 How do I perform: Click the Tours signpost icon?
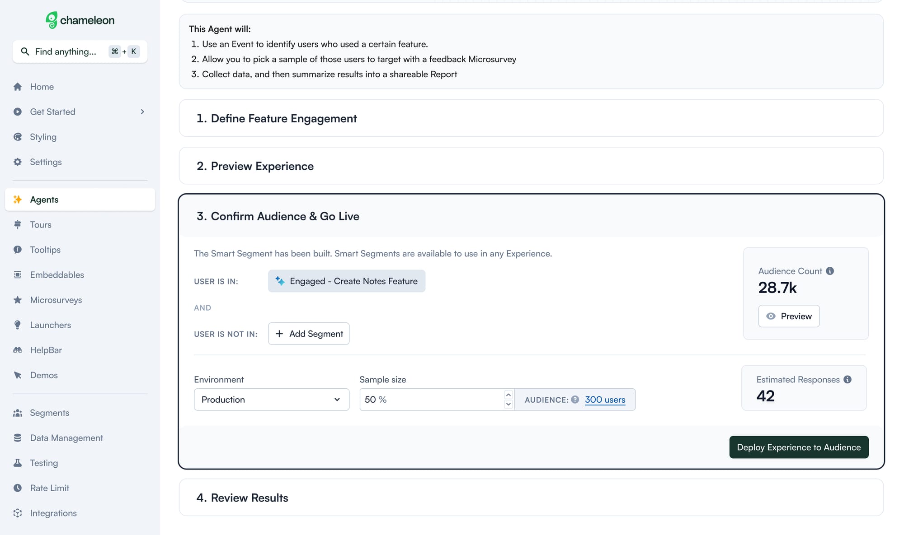tap(18, 224)
